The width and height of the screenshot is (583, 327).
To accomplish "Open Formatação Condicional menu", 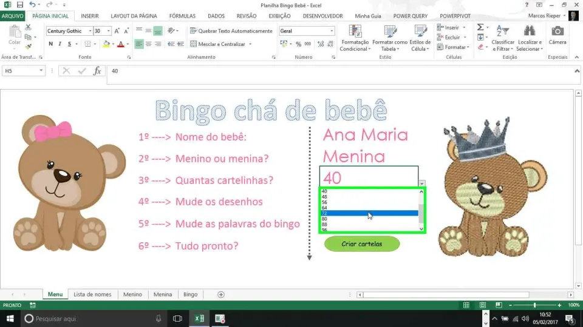I will 355,38.
